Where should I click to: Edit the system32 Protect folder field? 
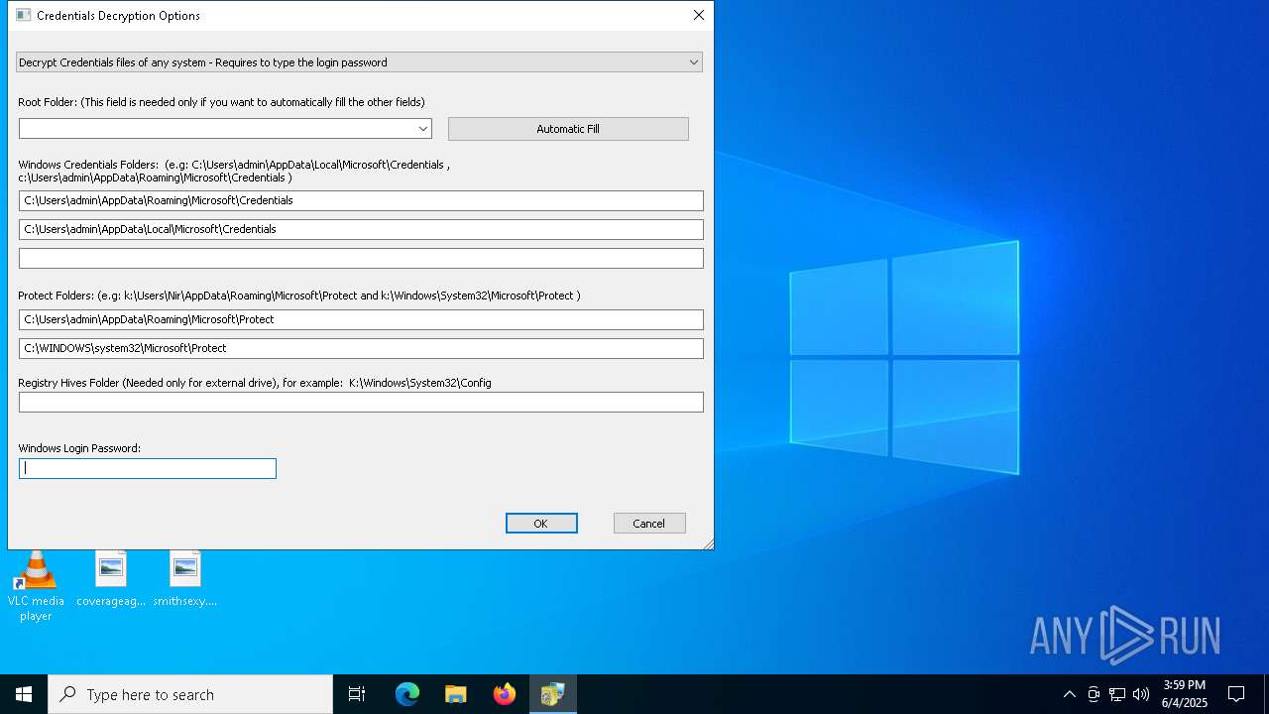pos(361,348)
